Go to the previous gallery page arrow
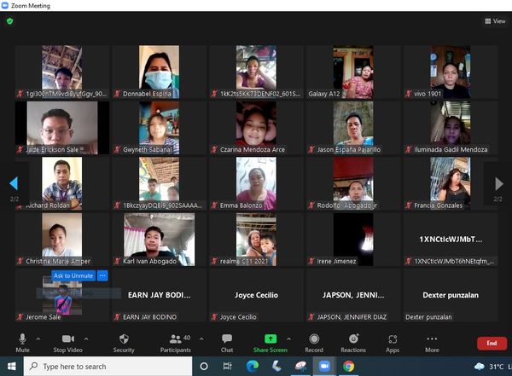 [13, 183]
